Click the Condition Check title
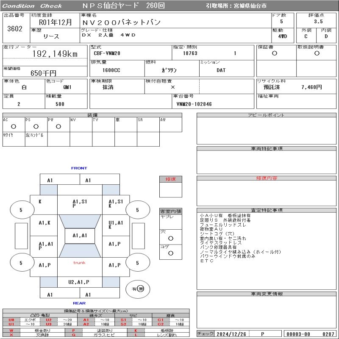 tap(32, 6)
